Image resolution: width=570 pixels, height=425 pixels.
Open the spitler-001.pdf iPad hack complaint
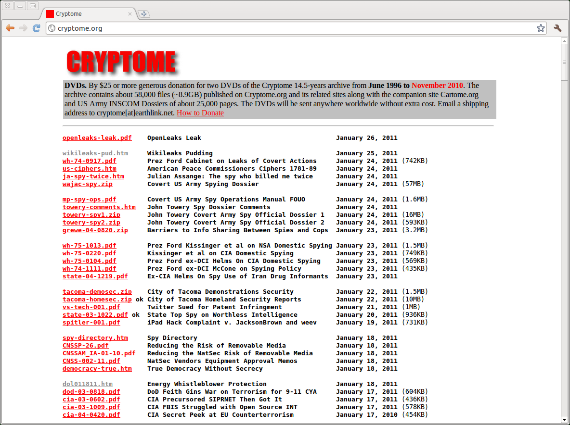pyautogui.click(x=91, y=322)
